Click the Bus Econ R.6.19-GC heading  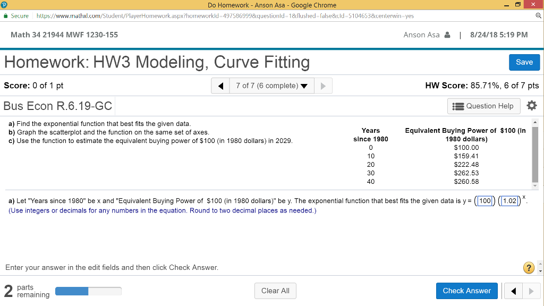57,106
